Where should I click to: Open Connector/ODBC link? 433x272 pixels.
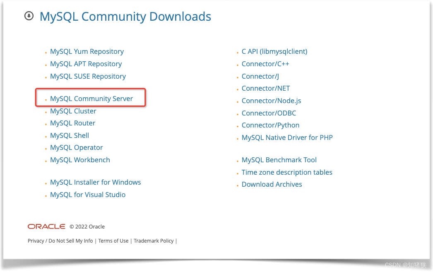[269, 113]
